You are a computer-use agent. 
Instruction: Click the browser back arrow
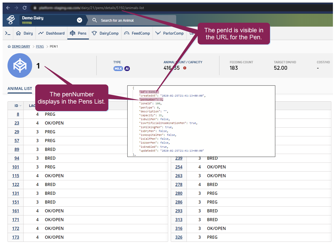8,8
